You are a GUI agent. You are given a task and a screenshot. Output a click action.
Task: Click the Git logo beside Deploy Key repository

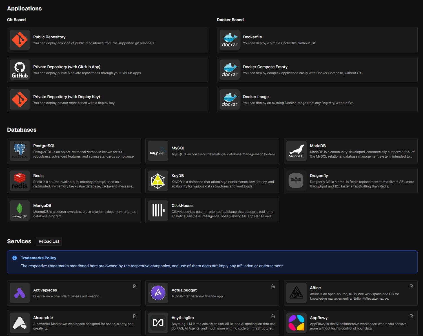20,100
